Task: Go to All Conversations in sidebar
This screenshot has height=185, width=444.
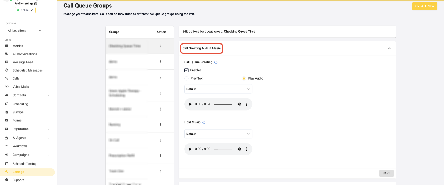Action: click(x=25, y=54)
